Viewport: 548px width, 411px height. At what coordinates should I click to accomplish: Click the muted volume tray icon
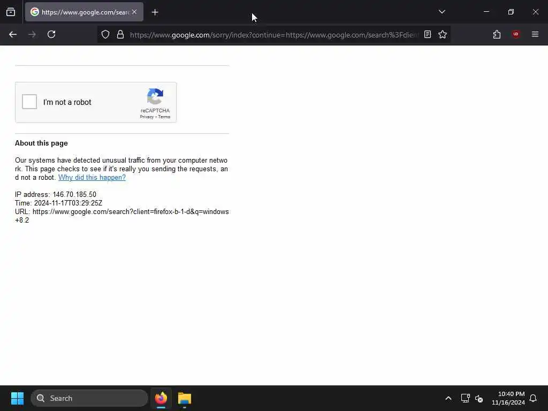[x=479, y=398]
